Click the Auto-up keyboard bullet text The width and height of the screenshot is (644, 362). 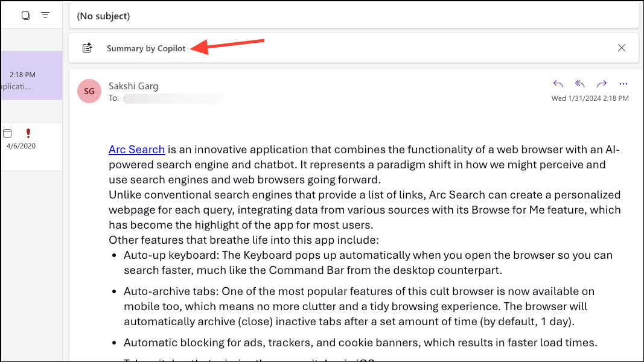coord(368,262)
